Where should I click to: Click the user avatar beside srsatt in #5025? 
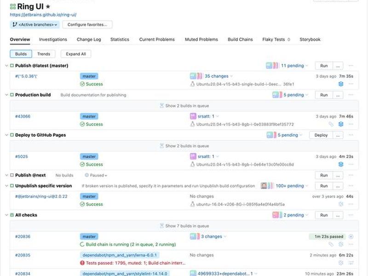[x=193, y=156]
